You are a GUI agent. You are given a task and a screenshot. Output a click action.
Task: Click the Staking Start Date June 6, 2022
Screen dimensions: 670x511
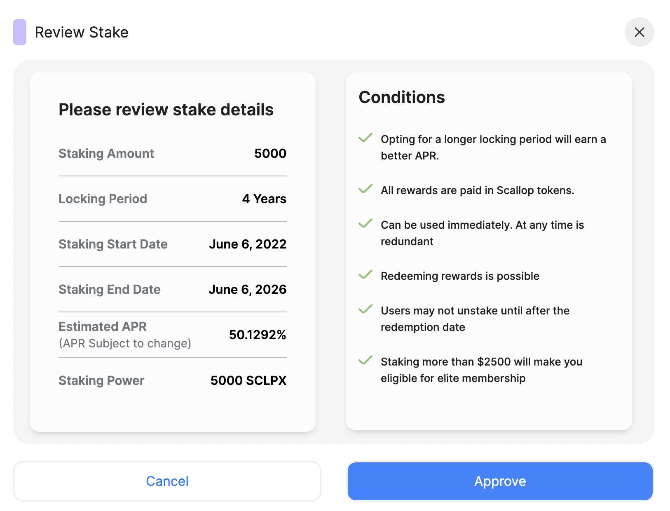[x=248, y=244]
